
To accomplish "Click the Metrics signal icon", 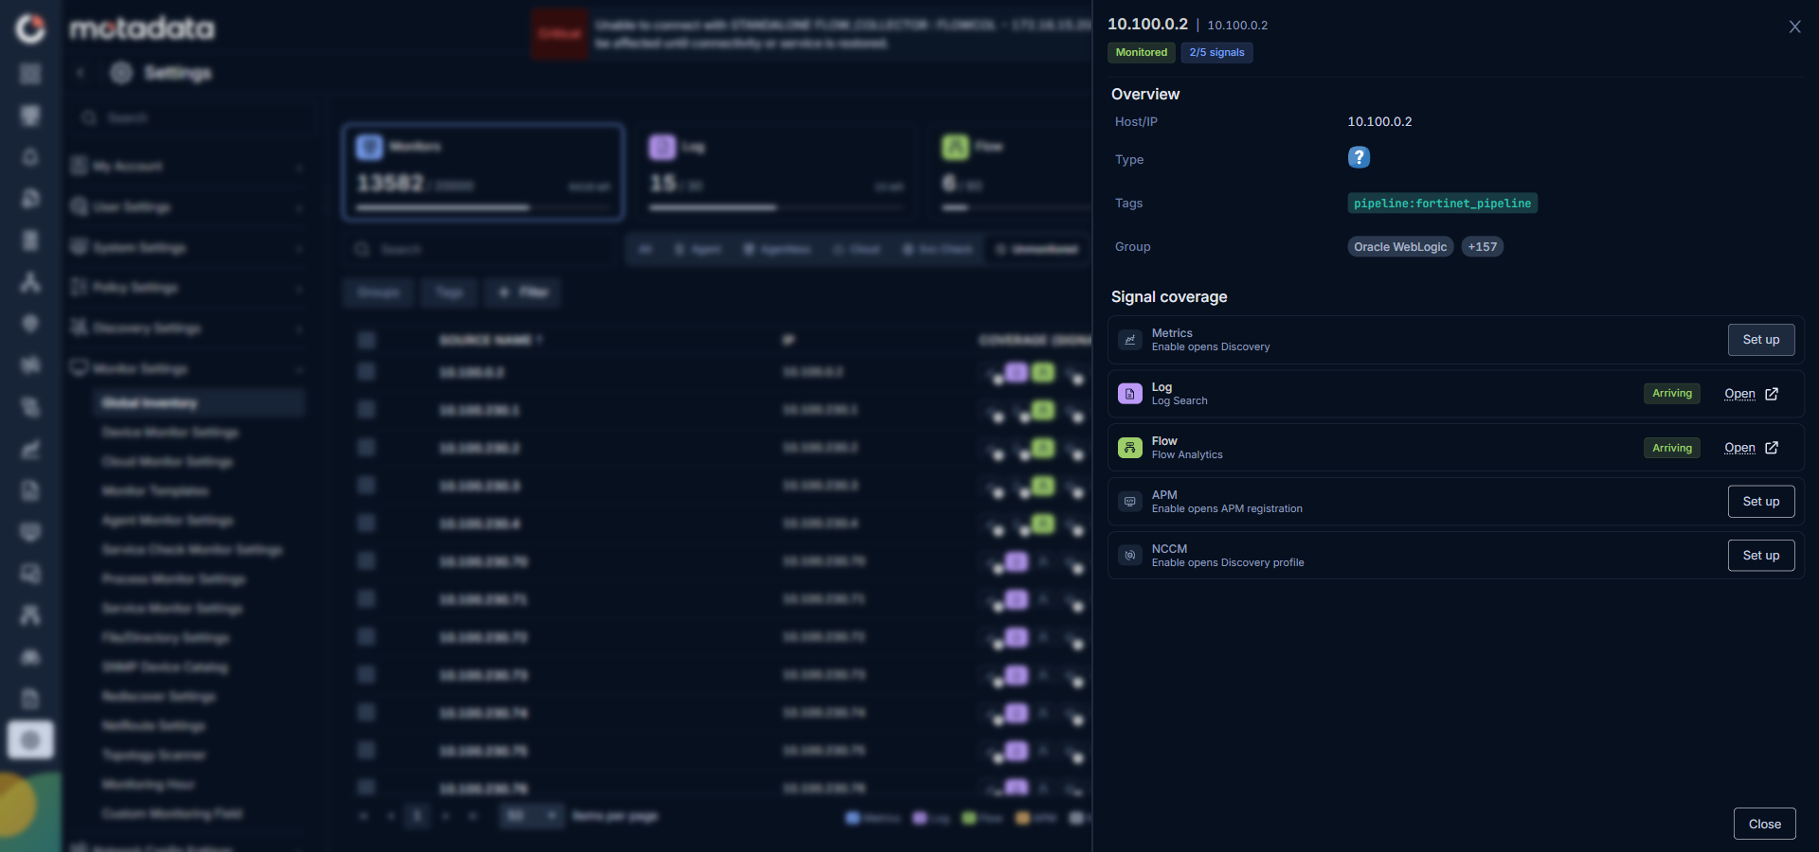I will point(1129,340).
